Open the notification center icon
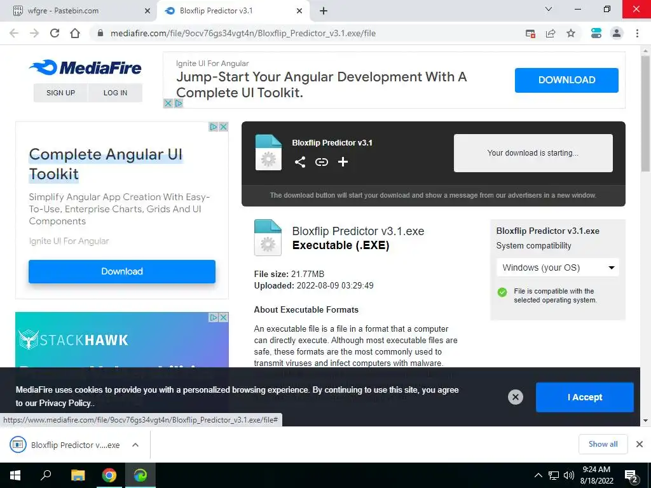This screenshot has width=651, height=488. coord(632,475)
